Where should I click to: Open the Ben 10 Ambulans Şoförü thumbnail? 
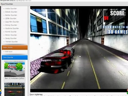[x=15, y=69]
